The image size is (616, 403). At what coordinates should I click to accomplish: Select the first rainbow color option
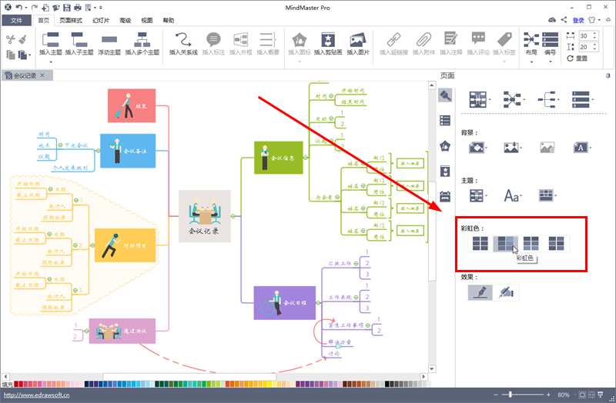tap(480, 244)
